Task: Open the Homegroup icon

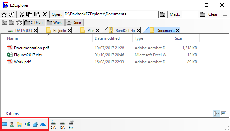Action: click(27, 124)
